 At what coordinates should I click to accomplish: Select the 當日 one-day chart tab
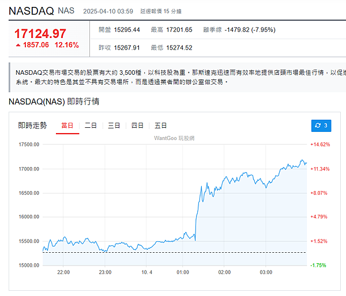67,126
